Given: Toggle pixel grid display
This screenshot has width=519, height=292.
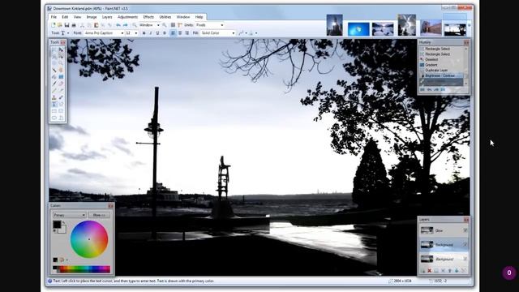Looking at the screenshot, I should [x=173, y=25].
